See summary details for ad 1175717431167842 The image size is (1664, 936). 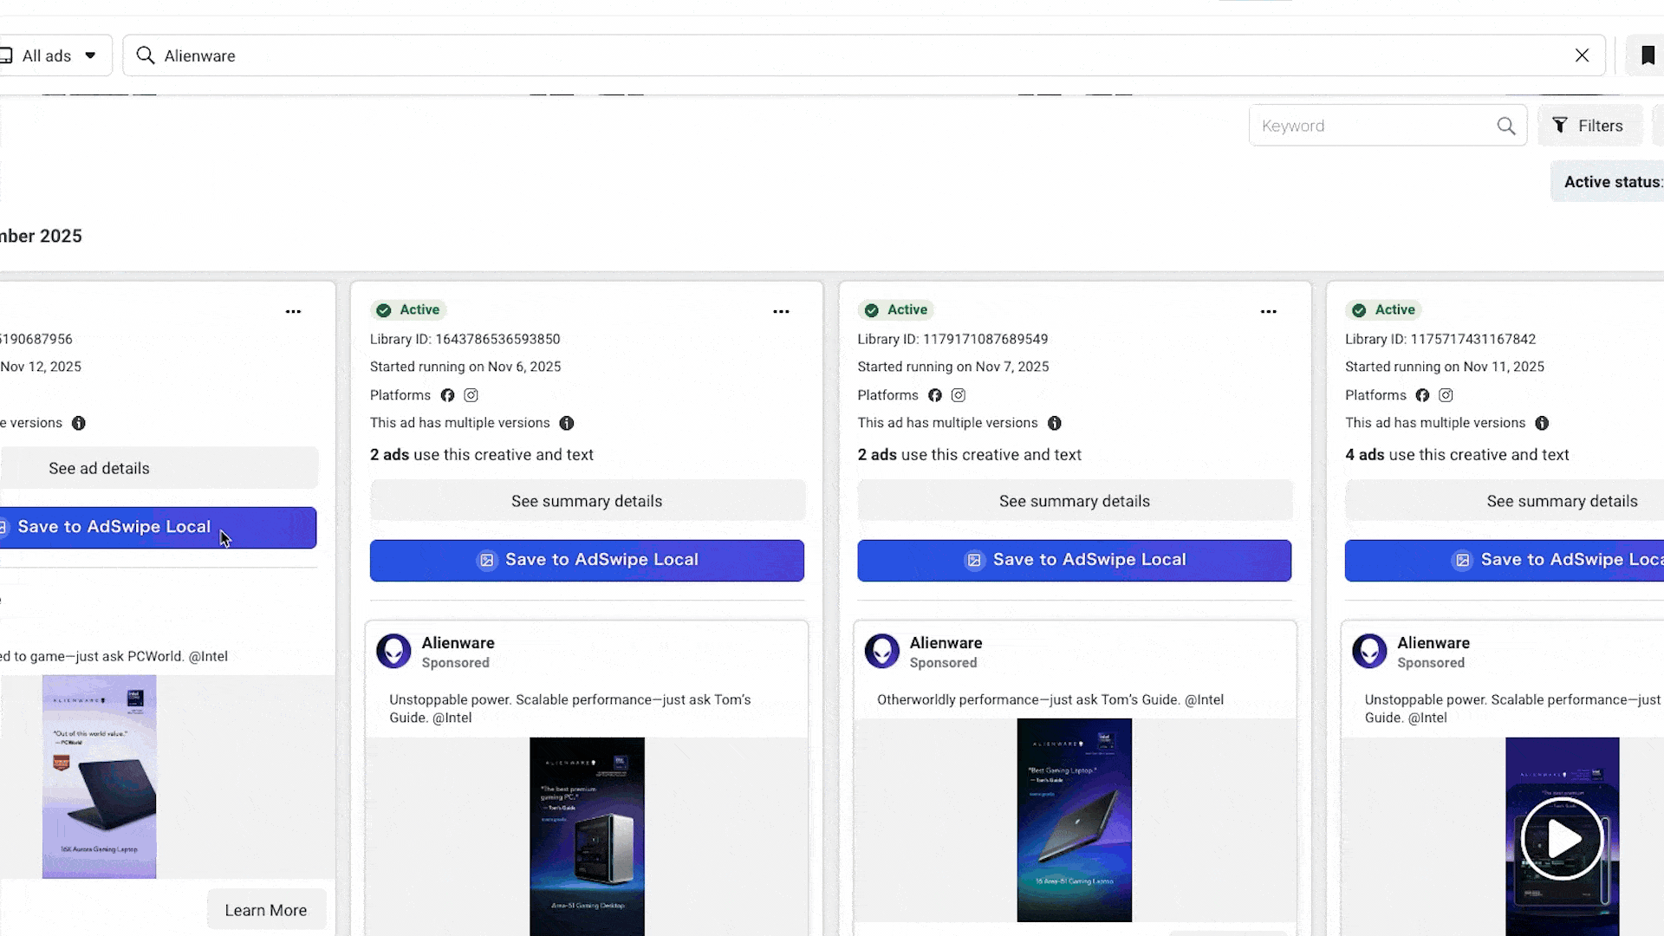1505,501
